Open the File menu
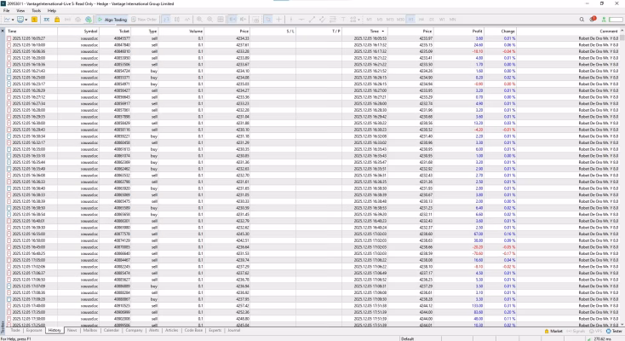The image size is (625, 341). [6, 11]
